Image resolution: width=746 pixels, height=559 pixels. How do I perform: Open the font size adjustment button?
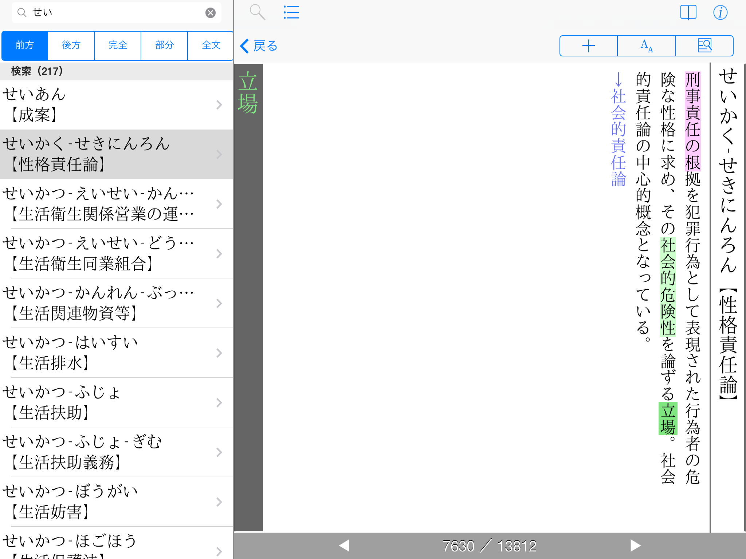pyautogui.click(x=647, y=46)
